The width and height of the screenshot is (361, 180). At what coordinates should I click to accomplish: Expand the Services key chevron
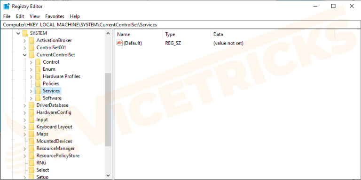[31, 91]
